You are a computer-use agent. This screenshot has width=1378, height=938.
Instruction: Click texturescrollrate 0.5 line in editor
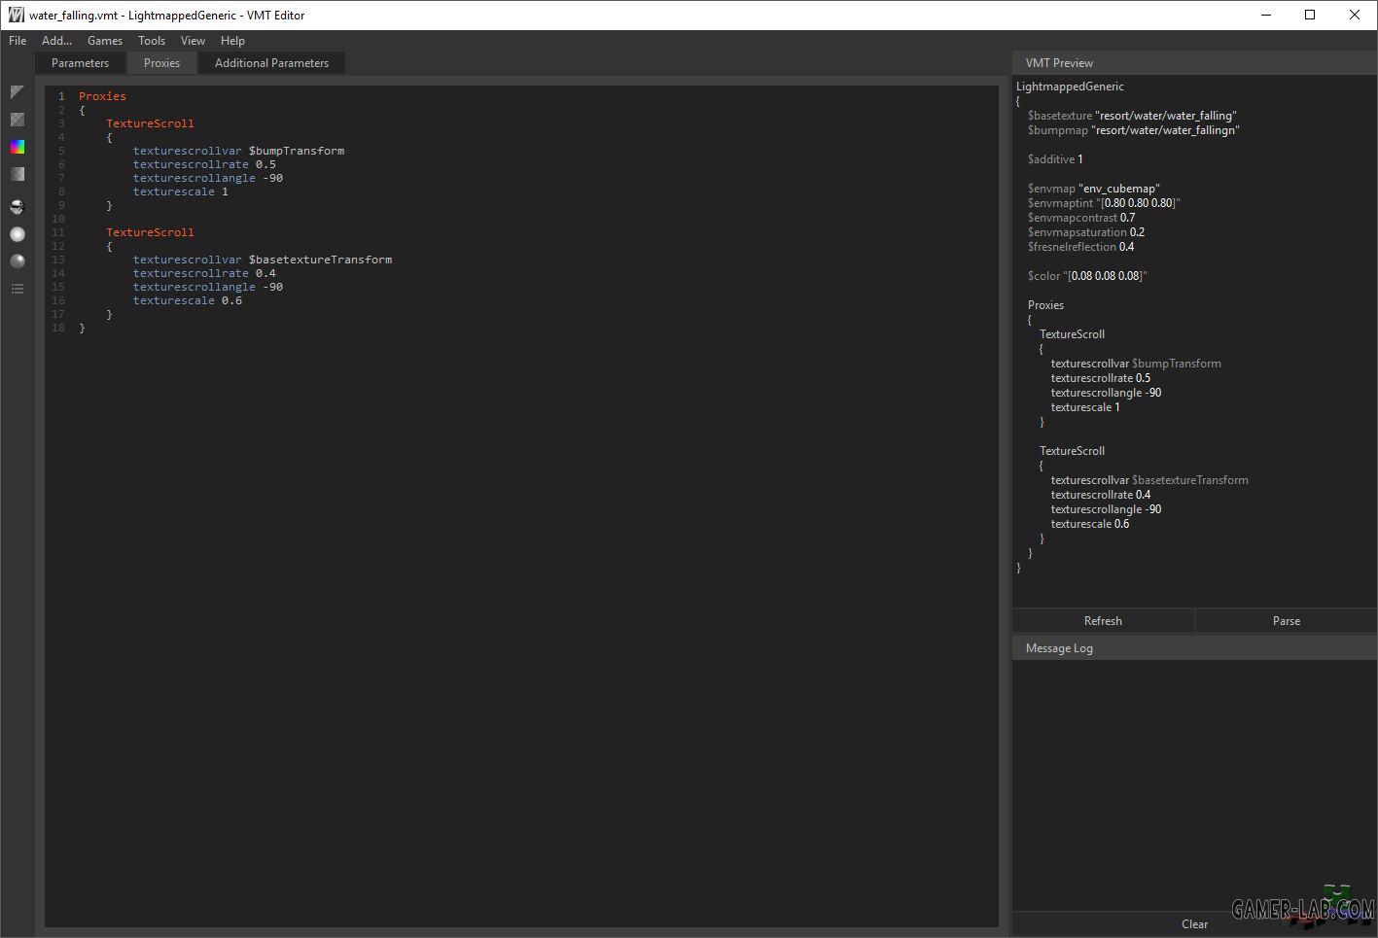(x=204, y=164)
